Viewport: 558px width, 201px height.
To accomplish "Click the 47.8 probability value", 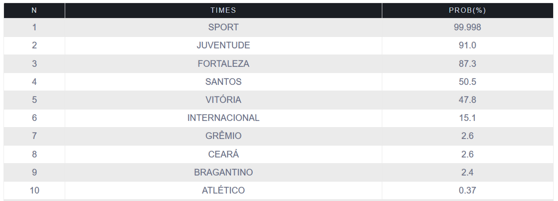I will tap(467, 100).
